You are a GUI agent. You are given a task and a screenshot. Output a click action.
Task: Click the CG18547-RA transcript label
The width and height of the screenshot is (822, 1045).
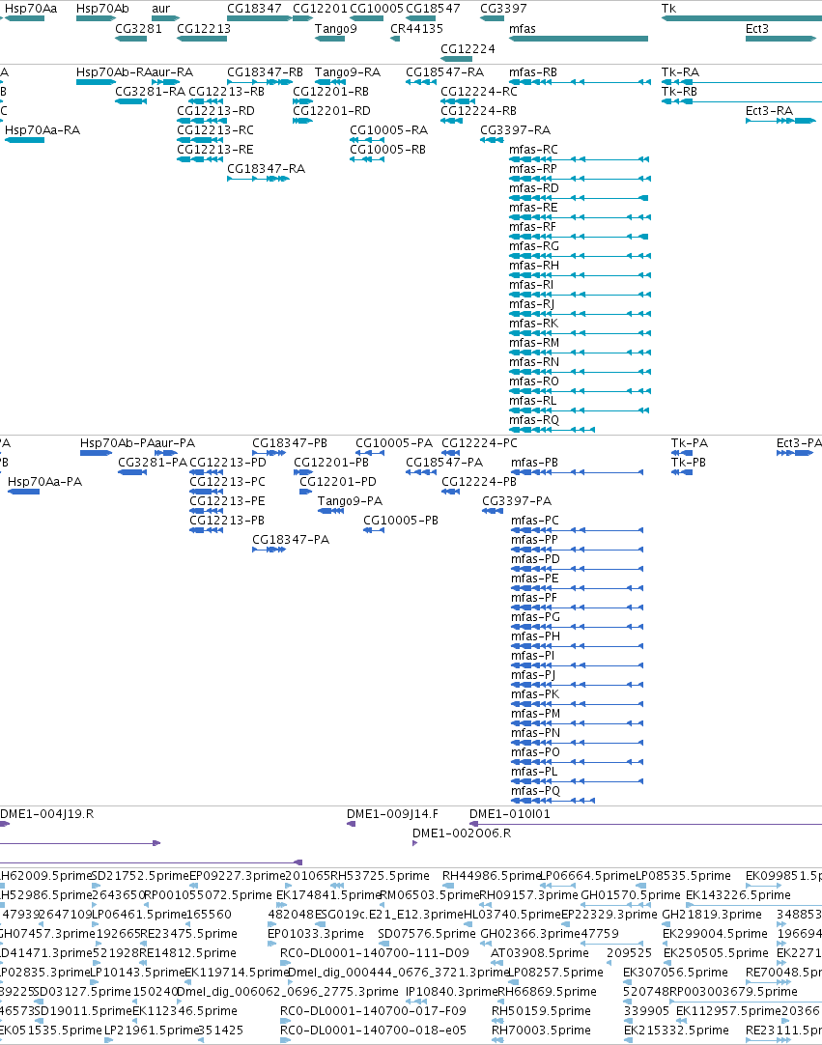(444, 72)
